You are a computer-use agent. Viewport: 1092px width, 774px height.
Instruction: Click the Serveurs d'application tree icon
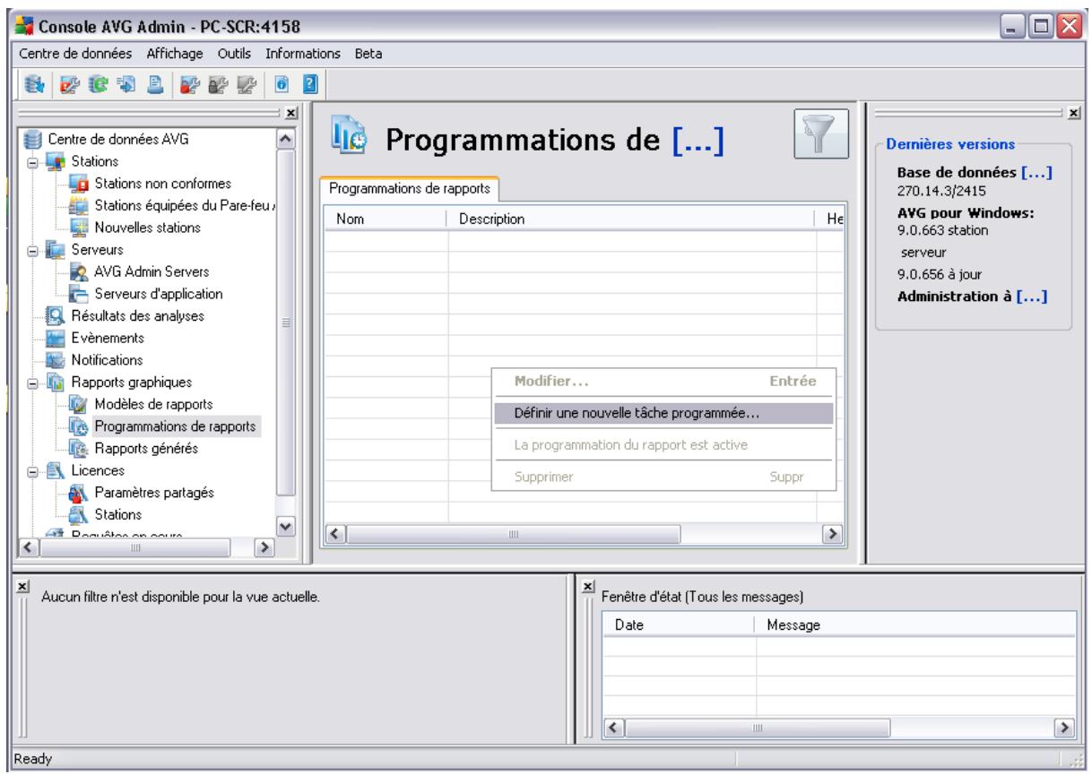81,294
